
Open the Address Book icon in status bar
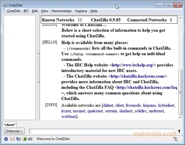(x=24, y=139)
